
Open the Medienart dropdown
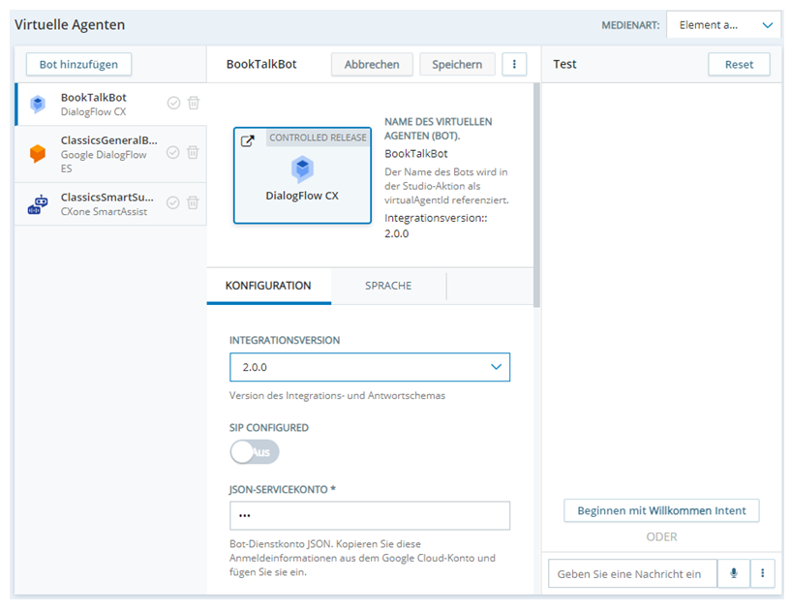click(x=724, y=25)
